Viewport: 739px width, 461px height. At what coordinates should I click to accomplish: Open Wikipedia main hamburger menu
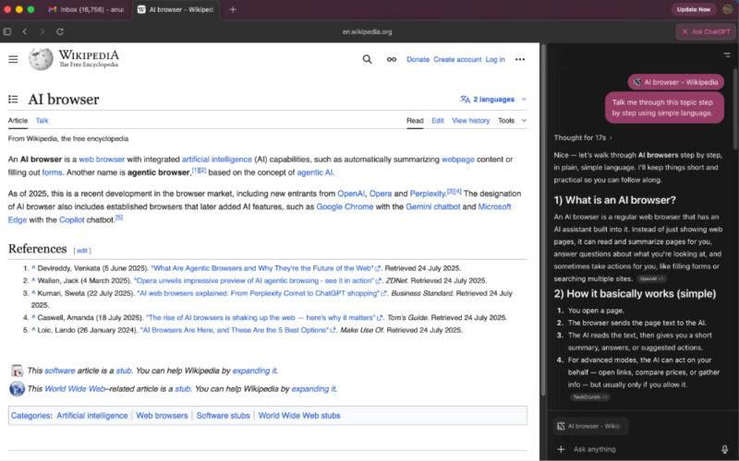[13, 59]
